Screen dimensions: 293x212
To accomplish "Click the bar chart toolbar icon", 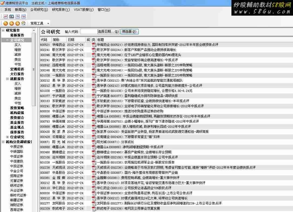I will click(12, 16).
